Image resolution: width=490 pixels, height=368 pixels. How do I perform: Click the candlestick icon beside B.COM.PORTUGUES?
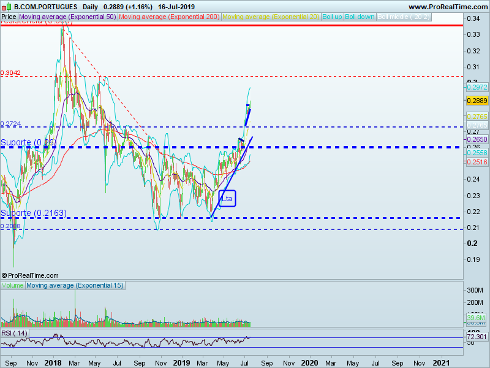pos(7,7)
